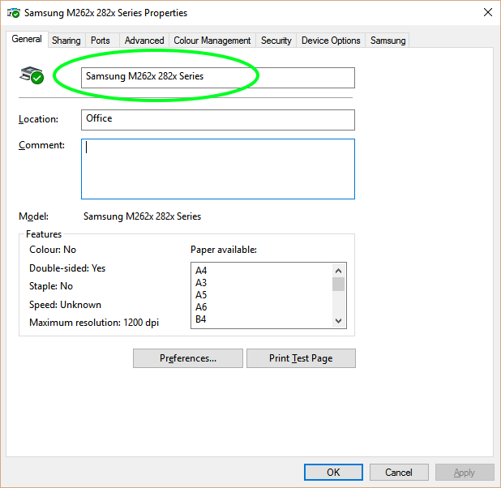Click the printer name input field
This screenshot has width=501, height=488.
tap(218, 78)
